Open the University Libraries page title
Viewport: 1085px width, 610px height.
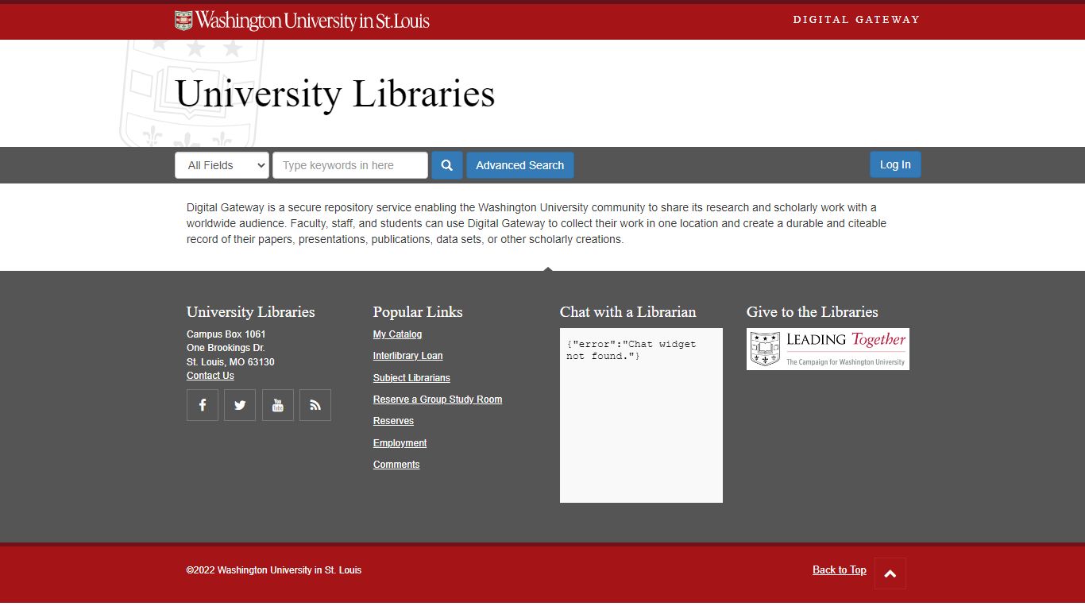coord(334,94)
